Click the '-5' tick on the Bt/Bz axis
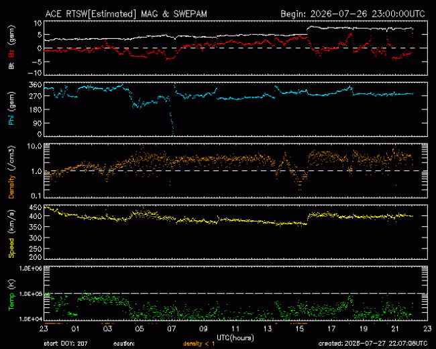436x349 pixels. [x=36, y=62]
